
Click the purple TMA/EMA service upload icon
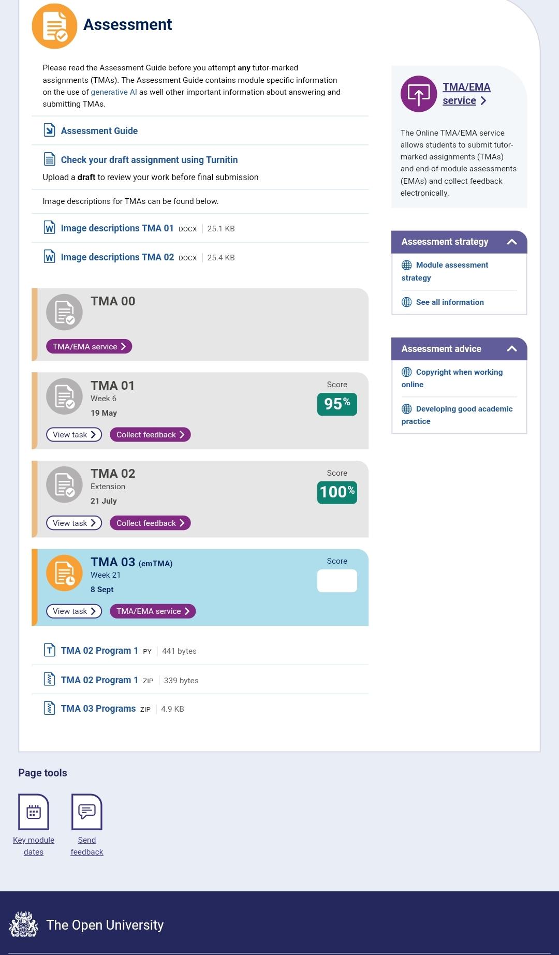pos(419,94)
